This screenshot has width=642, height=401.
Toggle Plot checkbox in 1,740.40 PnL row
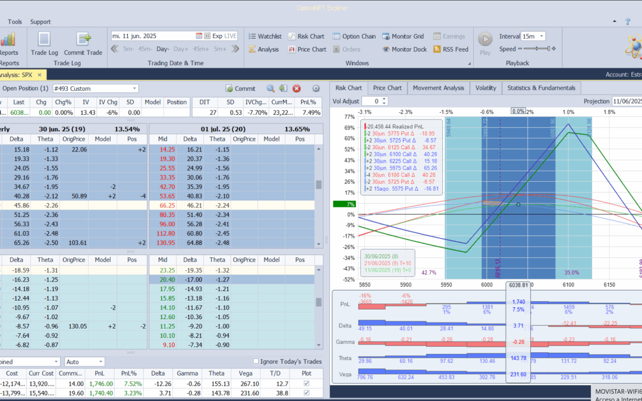[x=306, y=393]
